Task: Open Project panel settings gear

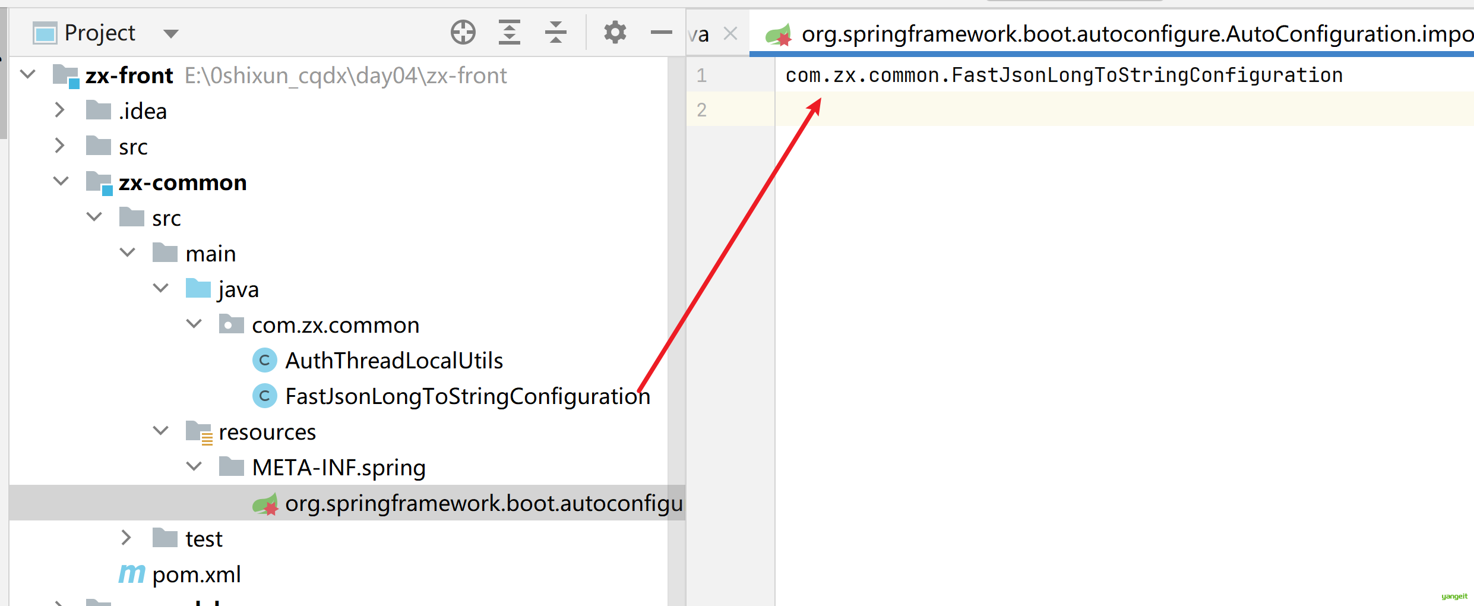Action: 615,33
